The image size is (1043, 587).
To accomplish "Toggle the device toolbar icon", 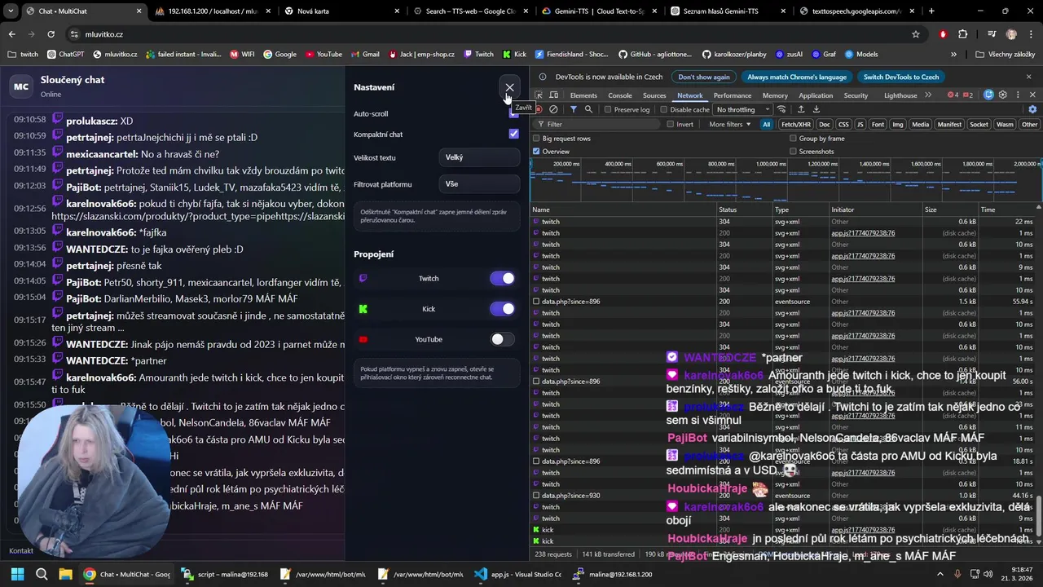I will pyautogui.click(x=553, y=95).
